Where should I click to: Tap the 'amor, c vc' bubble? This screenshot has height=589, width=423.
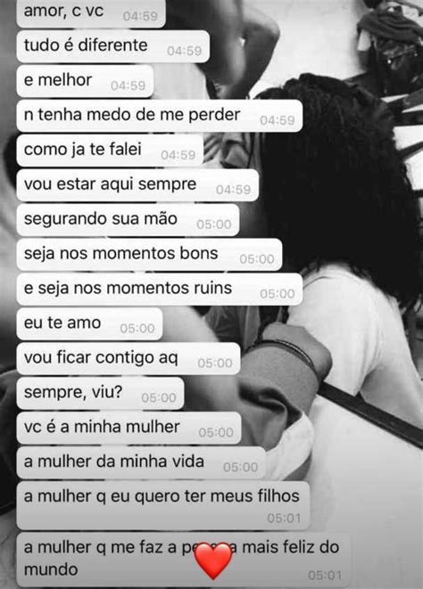[x=91, y=13]
